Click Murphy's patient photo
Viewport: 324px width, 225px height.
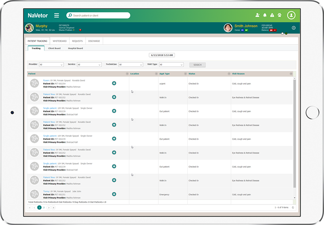coord(29,28)
